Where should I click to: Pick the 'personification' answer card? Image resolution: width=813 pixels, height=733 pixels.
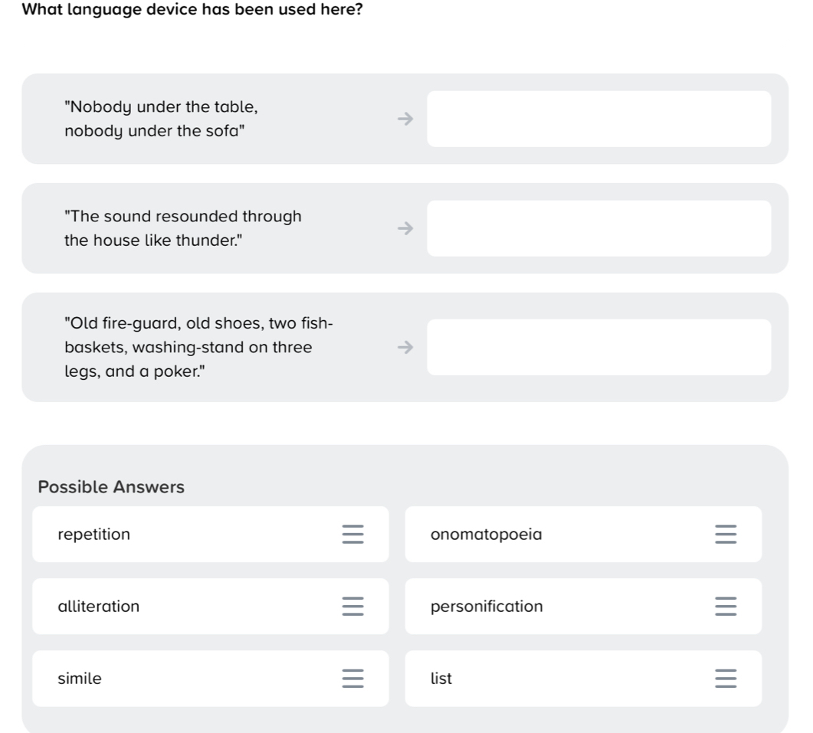[x=583, y=606]
